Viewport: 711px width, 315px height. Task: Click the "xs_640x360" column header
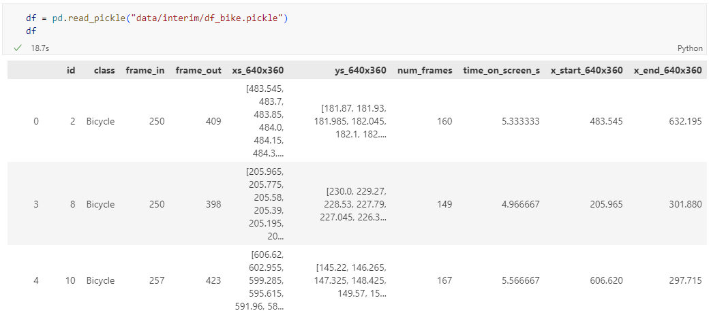point(258,70)
